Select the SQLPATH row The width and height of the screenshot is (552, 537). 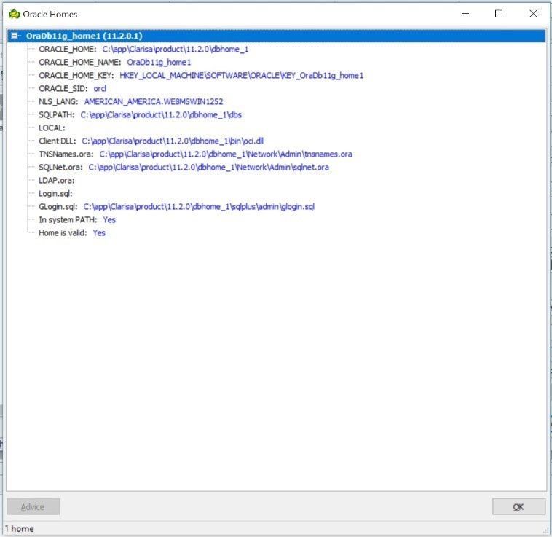point(140,115)
